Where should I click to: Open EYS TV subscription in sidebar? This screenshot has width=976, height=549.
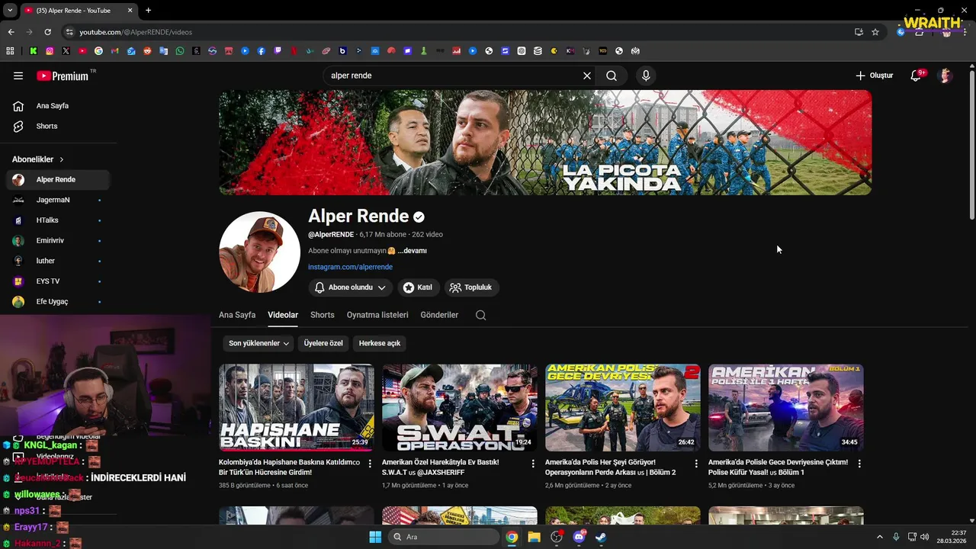pyautogui.click(x=58, y=281)
